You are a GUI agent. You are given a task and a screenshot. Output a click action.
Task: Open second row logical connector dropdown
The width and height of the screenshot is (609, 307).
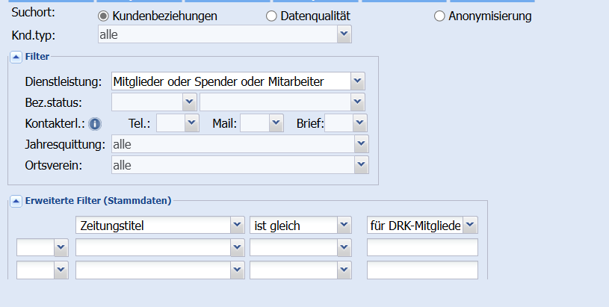pos(61,248)
